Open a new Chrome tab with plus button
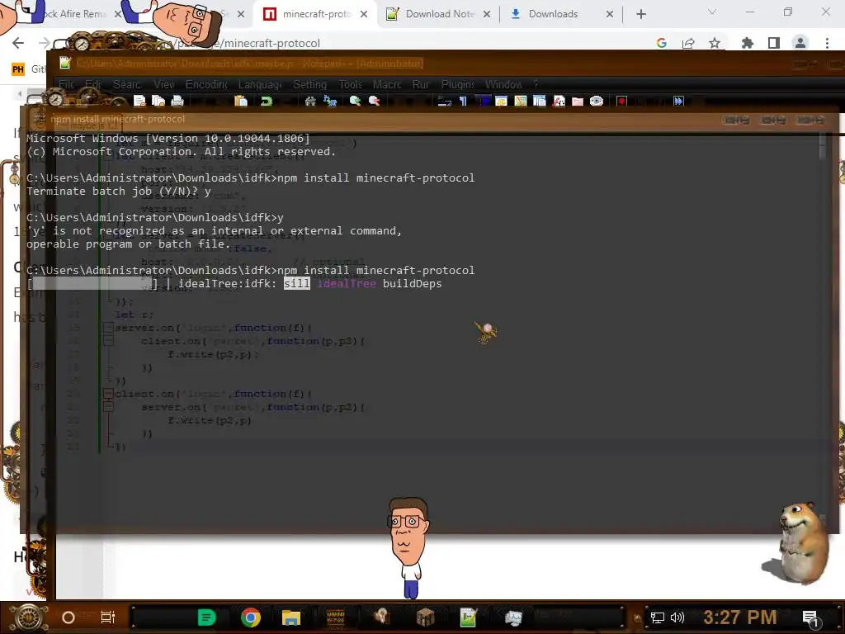Screen dimensions: 845x634 click(640, 15)
